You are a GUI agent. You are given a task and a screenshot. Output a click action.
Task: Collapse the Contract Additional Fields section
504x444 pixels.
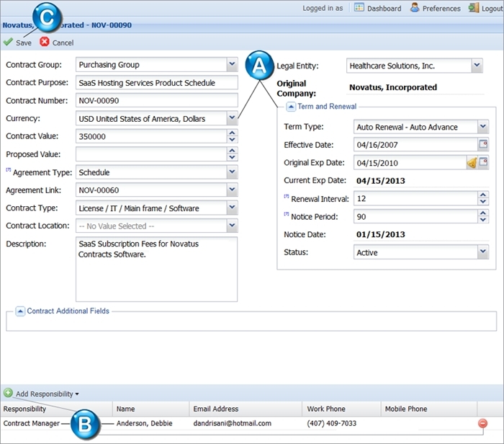[20, 311]
